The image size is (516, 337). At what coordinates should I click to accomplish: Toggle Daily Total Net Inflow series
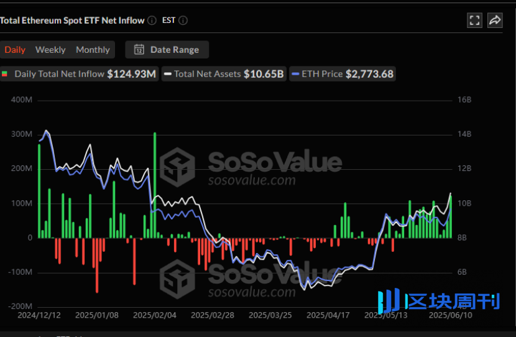[78, 74]
